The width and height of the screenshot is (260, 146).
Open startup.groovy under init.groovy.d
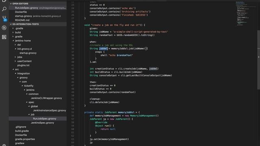coord(28,53)
